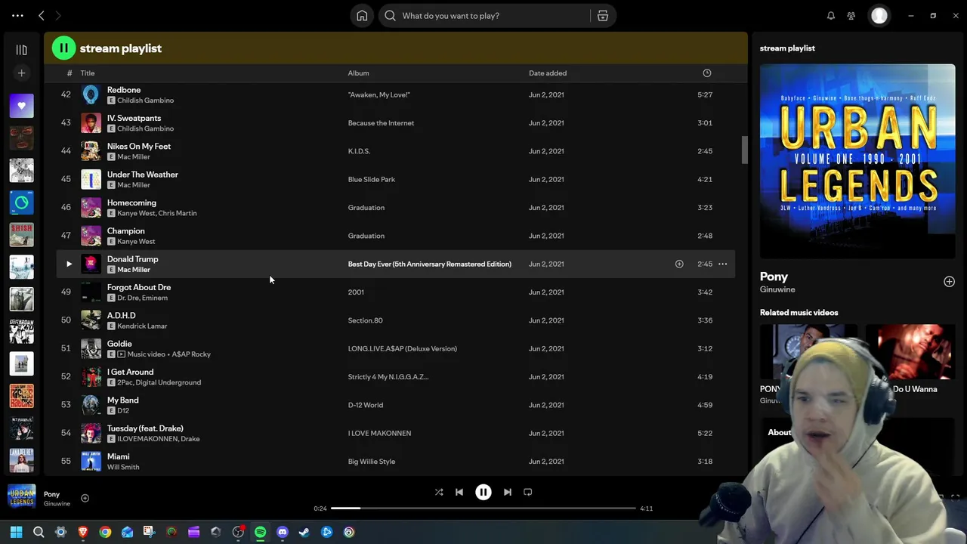Launch Brave browser from taskbar
Viewport: 967px width, 544px height.
tap(83, 532)
